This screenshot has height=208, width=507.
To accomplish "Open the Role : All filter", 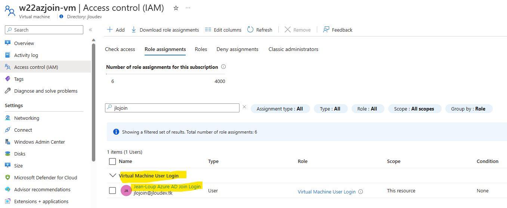I will pos(367,109).
